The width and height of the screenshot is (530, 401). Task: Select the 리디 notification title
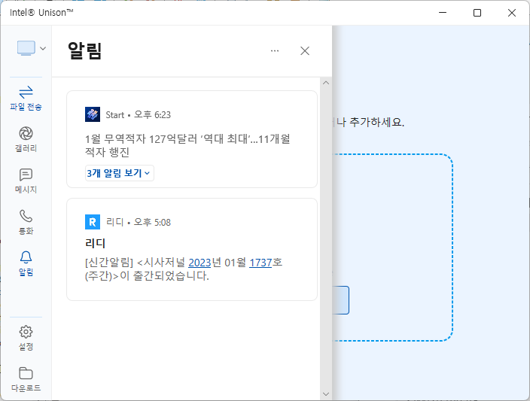[x=96, y=244]
